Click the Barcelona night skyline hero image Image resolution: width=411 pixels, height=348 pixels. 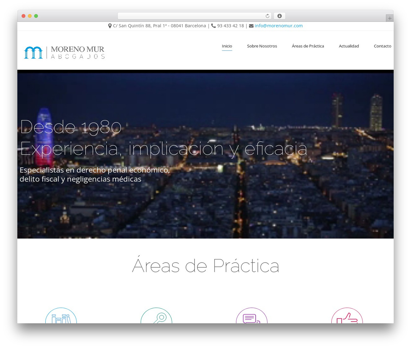pyautogui.click(x=205, y=154)
